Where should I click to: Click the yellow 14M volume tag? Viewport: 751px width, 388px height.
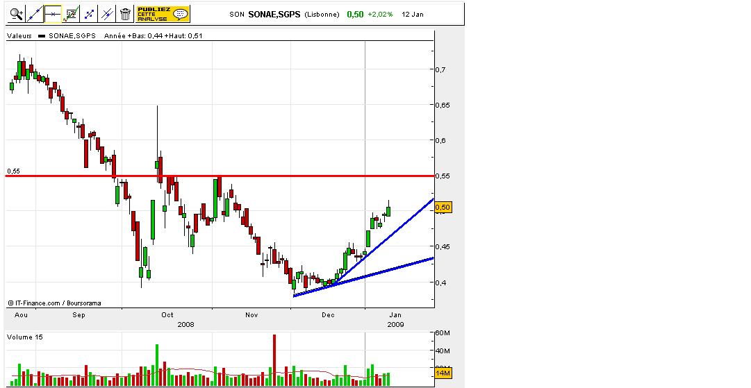tap(443, 373)
